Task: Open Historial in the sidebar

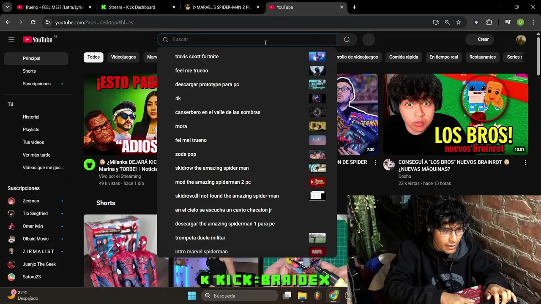Action: click(x=36, y=117)
